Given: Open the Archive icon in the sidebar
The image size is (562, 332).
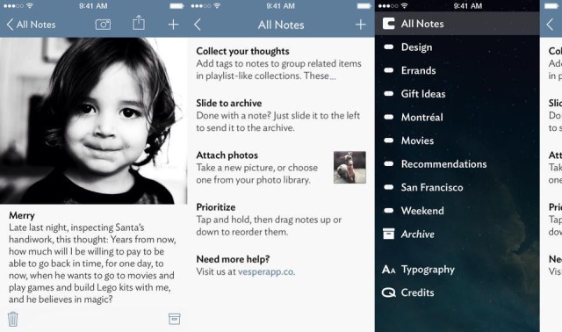Looking at the screenshot, I should 388,234.
